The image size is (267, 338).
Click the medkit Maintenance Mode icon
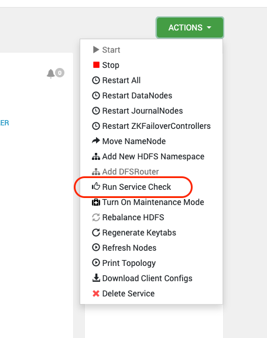point(96,202)
